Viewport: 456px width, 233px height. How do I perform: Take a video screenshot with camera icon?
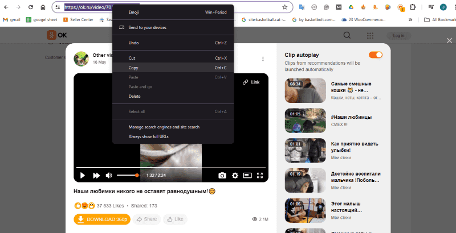pyautogui.click(x=222, y=176)
